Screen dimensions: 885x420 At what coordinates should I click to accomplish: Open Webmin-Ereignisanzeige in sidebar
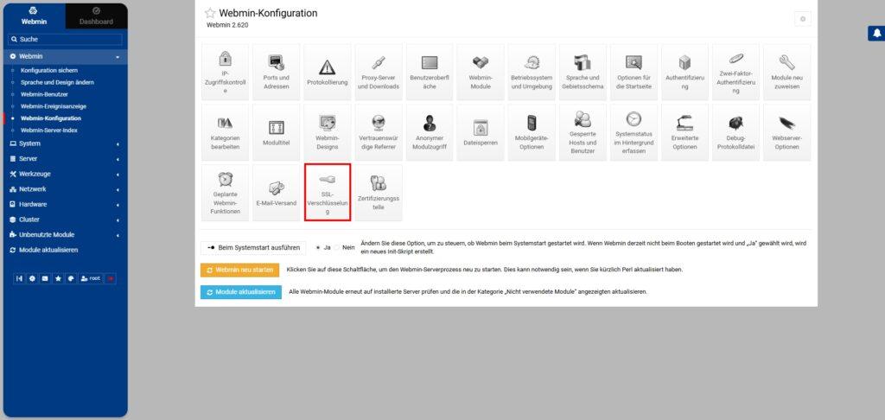coord(53,106)
